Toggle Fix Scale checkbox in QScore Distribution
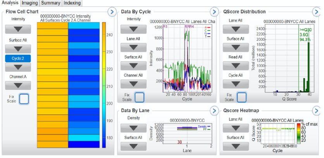The height and width of the screenshot is (158, 324). [241, 97]
